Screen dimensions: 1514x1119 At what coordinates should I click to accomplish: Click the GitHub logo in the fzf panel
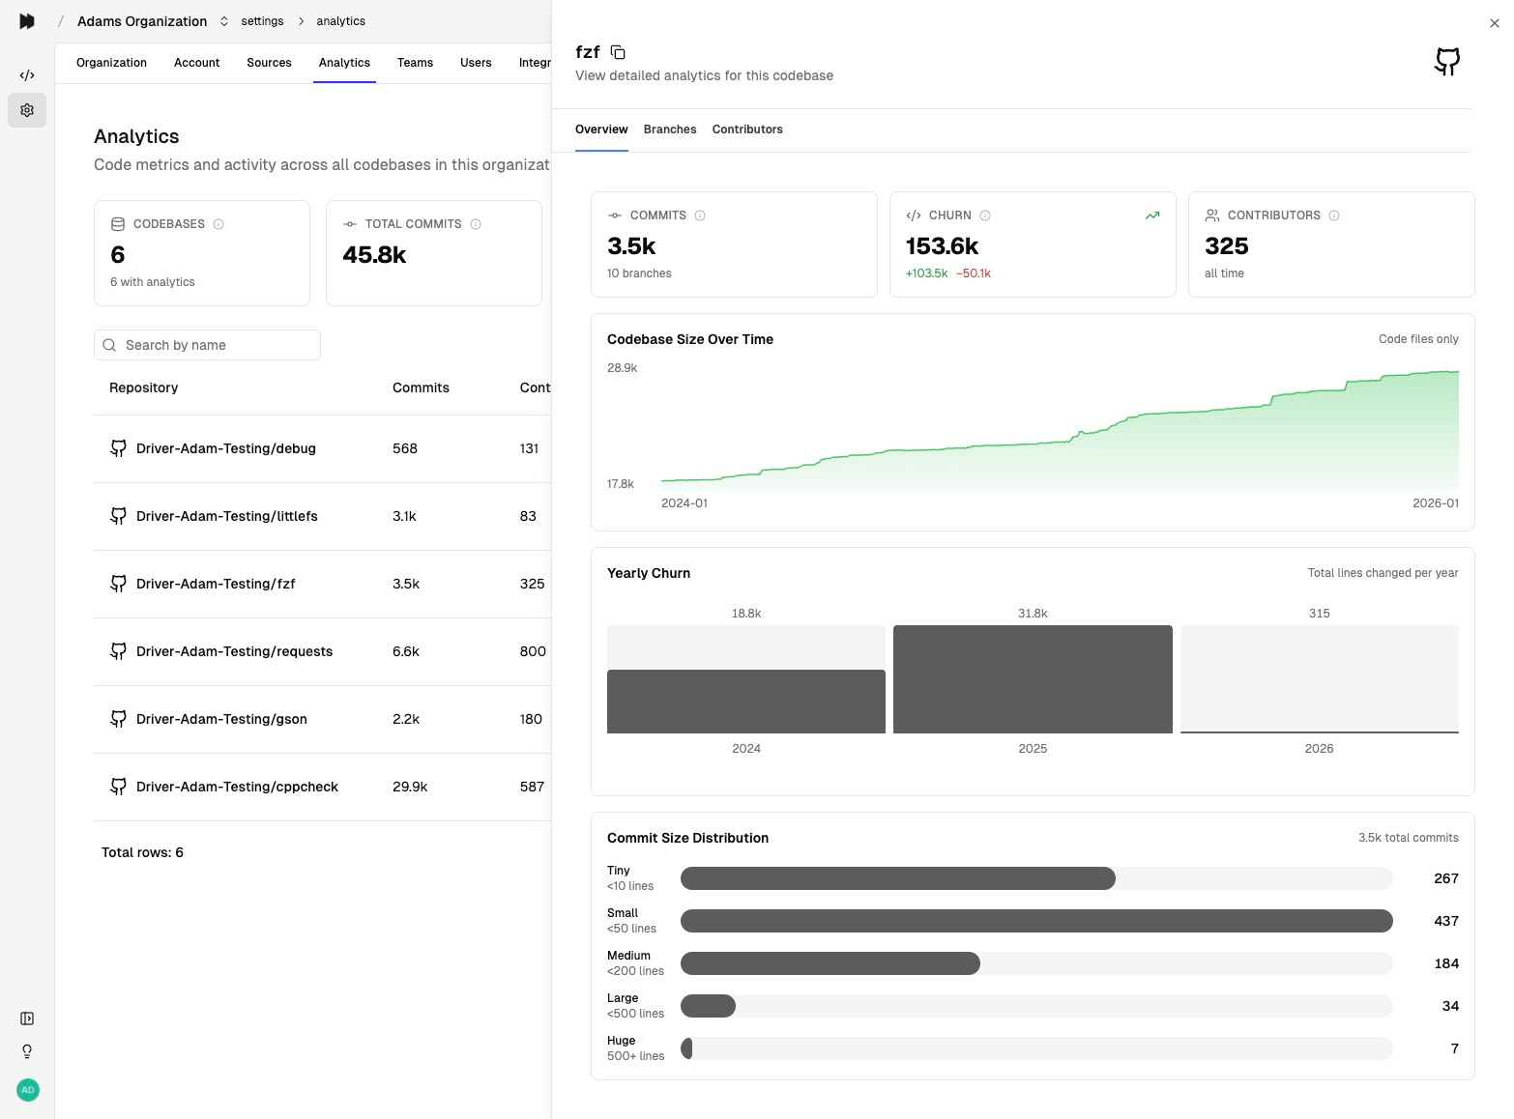pyautogui.click(x=1446, y=61)
